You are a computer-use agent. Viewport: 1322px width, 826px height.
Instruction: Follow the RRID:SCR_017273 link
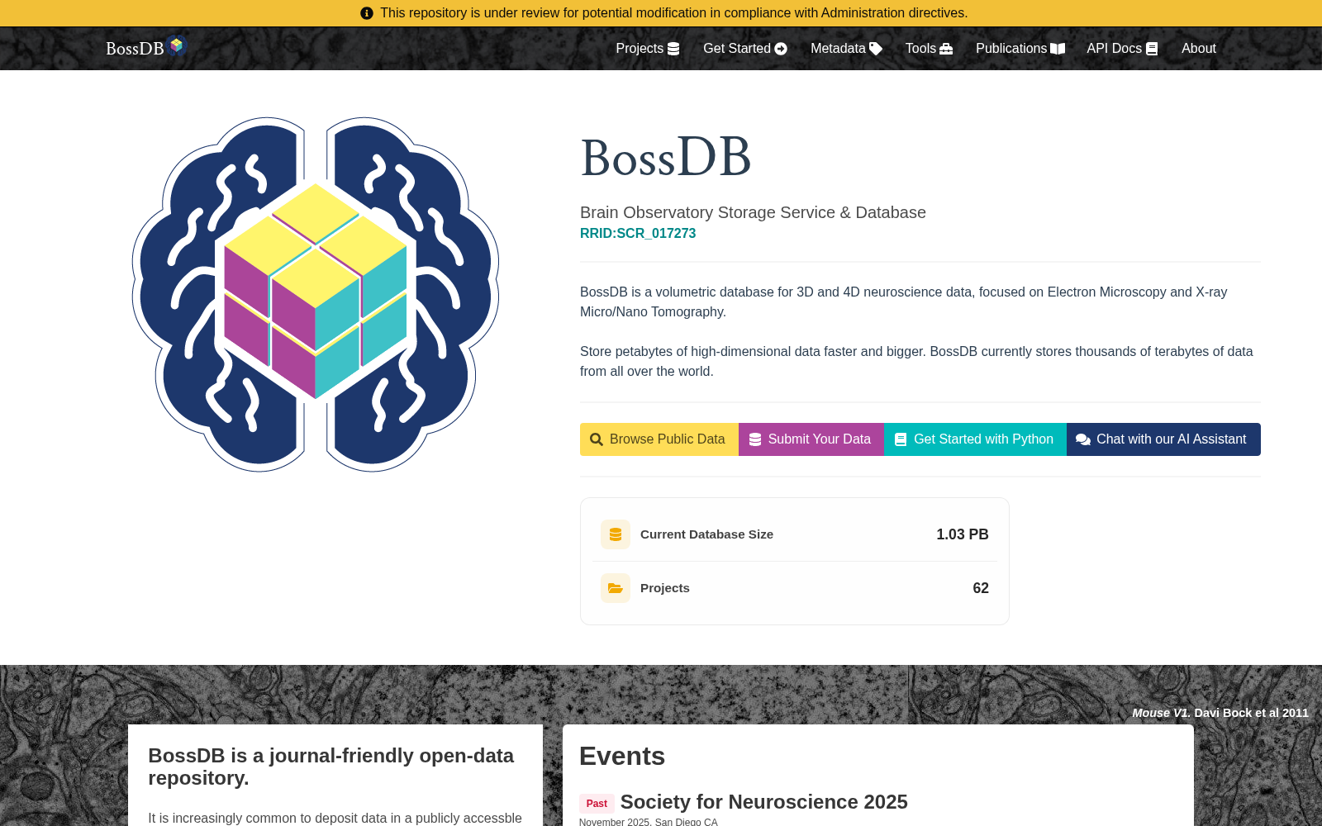click(638, 234)
